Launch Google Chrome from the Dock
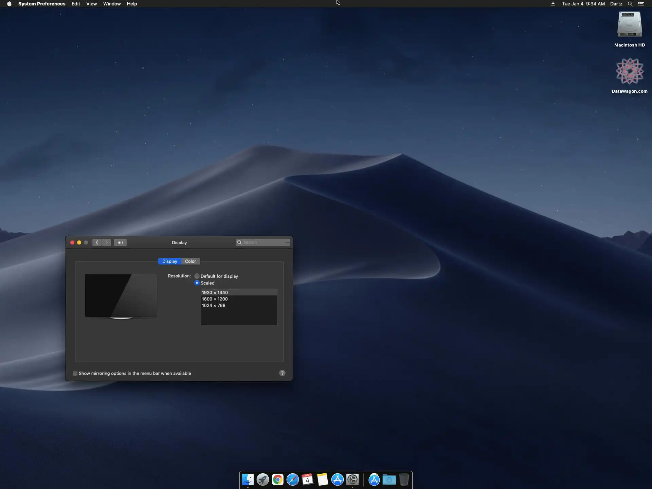652x489 pixels. (277, 479)
